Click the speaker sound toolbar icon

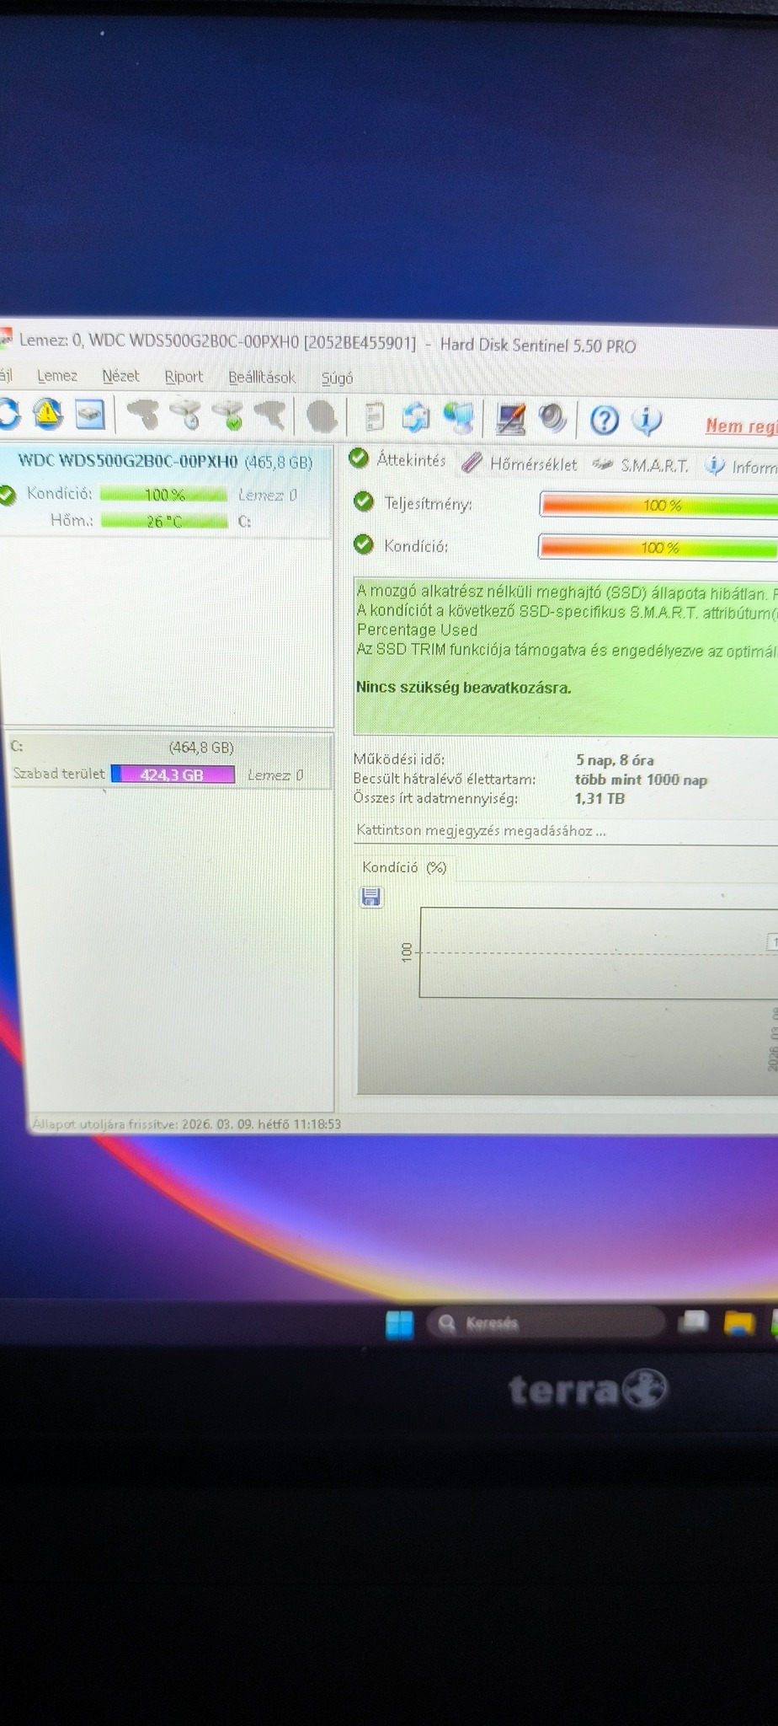click(x=552, y=418)
